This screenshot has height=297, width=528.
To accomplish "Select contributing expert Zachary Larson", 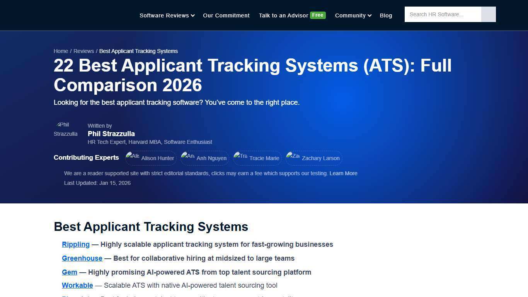I will tap(313, 158).
